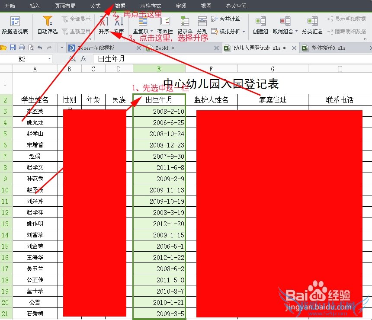Close the 幼儿入园登记表.xls tab
The width and height of the screenshot is (372, 320).
tap(294, 48)
